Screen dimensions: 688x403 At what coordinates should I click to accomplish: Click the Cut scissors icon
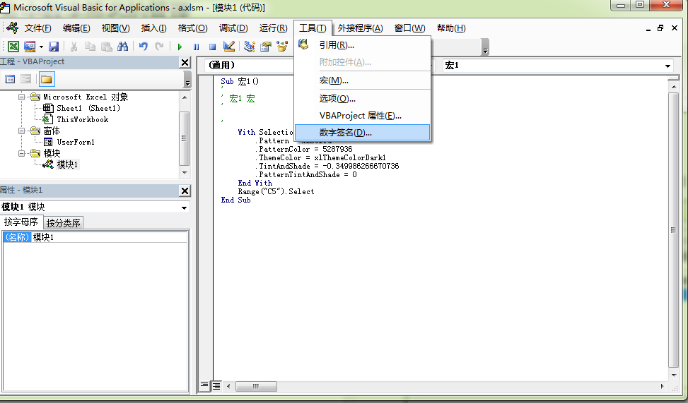coord(74,46)
